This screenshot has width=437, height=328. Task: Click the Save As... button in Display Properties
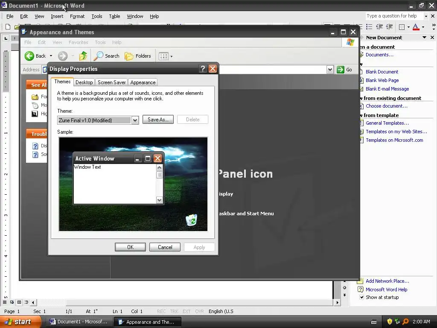158,120
